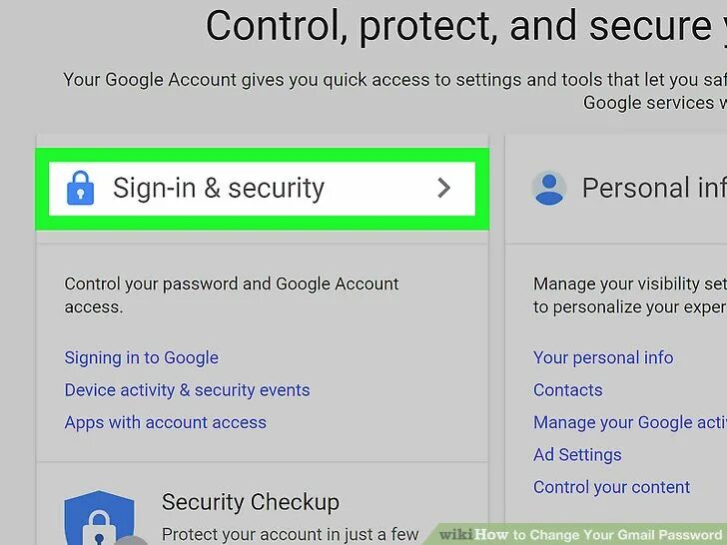Click the Personal info avatar icon

[549, 188]
